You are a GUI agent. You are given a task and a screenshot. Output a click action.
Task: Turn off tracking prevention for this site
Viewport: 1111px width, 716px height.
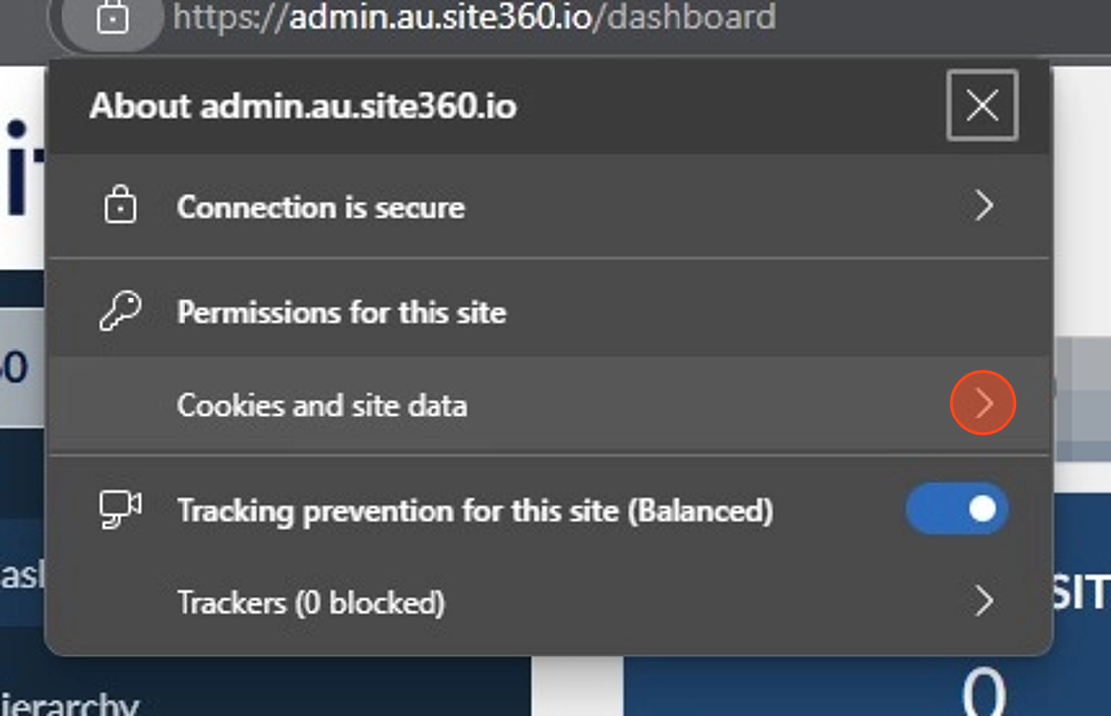(956, 509)
